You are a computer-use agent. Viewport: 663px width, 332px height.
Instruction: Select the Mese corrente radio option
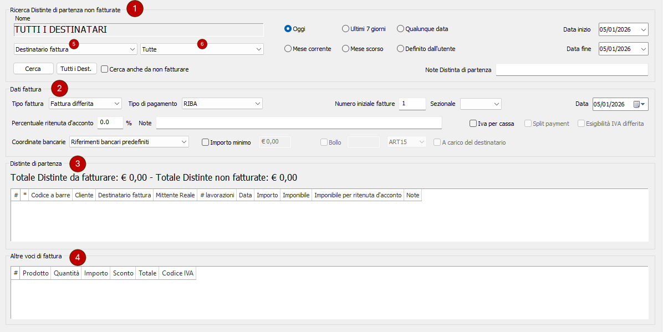coord(288,49)
